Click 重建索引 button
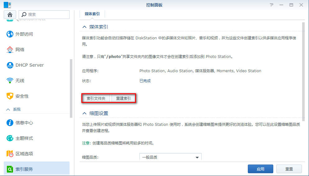The width and height of the screenshot is (309, 176). click(123, 98)
